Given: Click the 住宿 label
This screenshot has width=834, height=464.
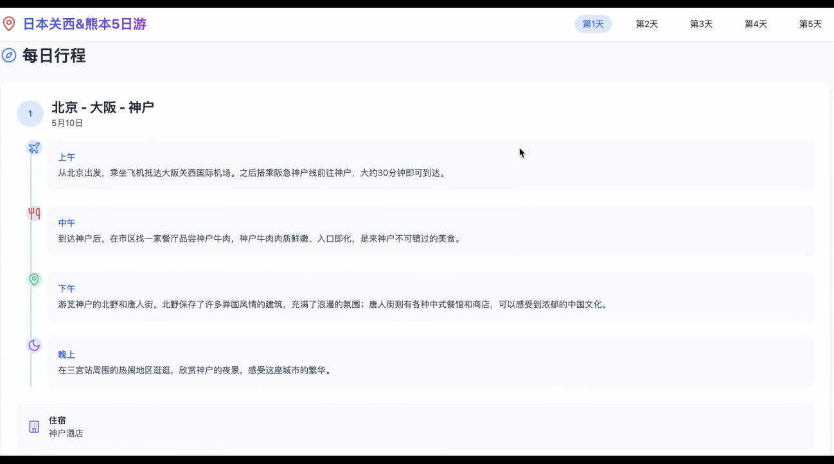Looking at the screenshot, I should coord(57,420).
